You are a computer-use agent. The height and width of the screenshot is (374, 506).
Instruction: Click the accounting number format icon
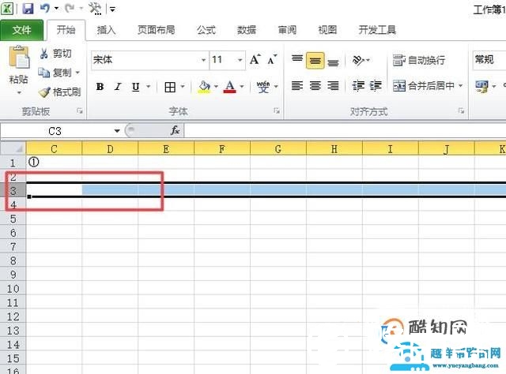coord(481,86)
